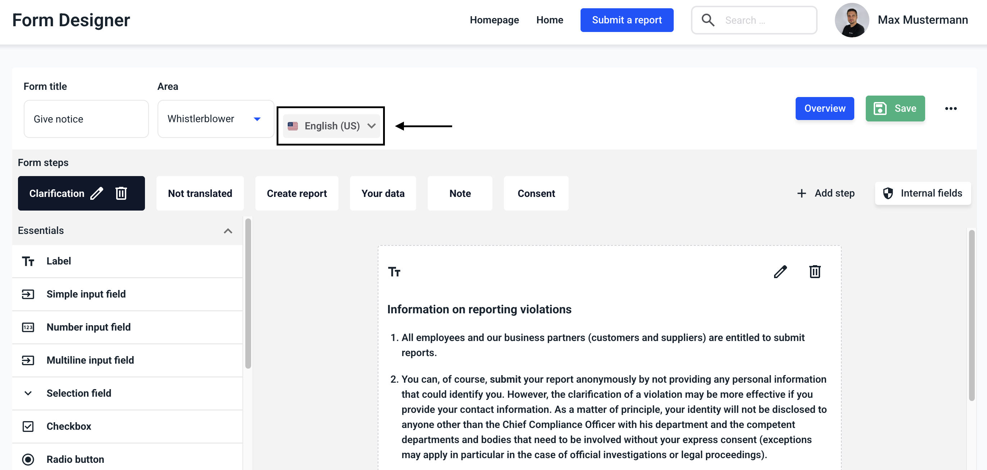Switch to the Create report step
This screenshot has width=987, height=470.
pos(296,193)
